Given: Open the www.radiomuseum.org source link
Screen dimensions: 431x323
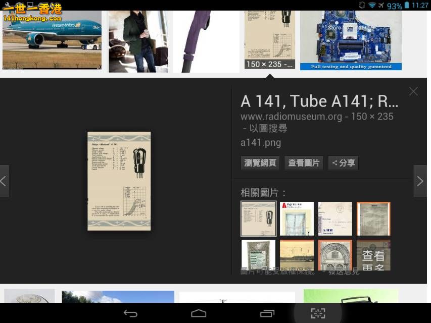Looking at the screenshot, I should [x=291, y=117].
